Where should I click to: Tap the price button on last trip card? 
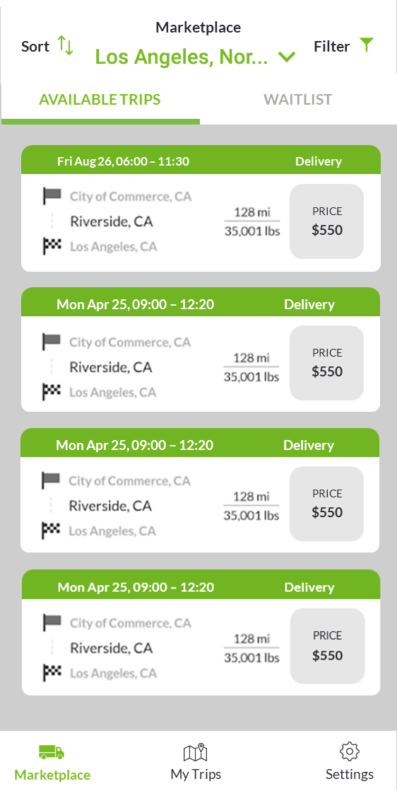pos(328,646)
